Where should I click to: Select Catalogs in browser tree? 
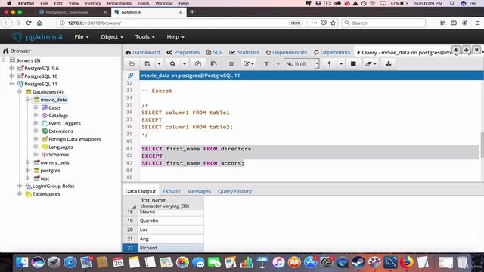(x=58, y=116)
